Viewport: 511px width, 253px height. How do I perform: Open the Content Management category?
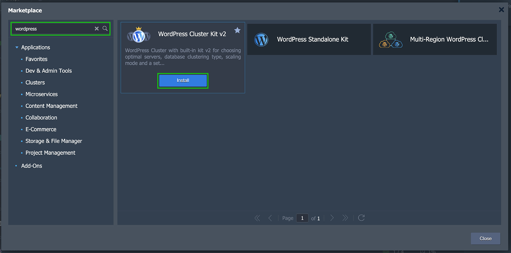[51, 106]
